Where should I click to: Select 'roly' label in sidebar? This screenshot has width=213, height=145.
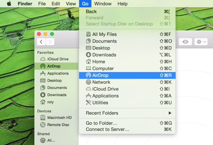pyautogui.click(x=50, y=102)
